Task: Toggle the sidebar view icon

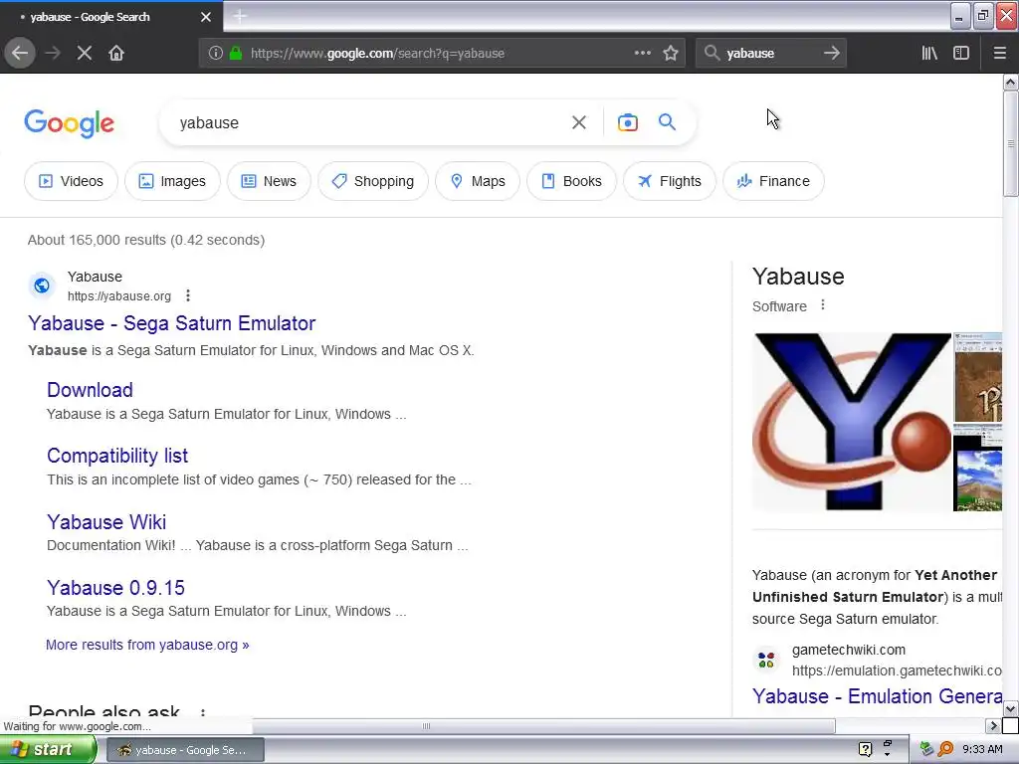Action: [x=961, y=53]
